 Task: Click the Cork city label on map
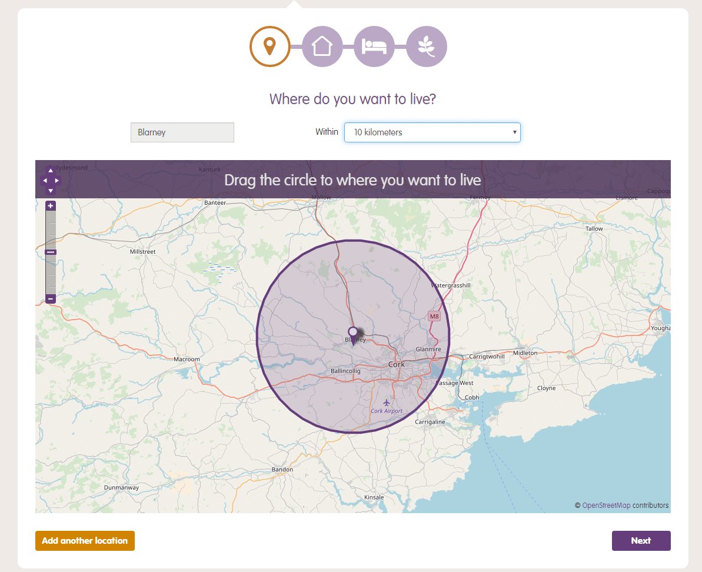coord(397,364)
